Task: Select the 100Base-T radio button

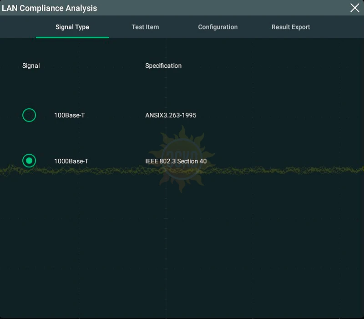Action: (x=29, y=115)
